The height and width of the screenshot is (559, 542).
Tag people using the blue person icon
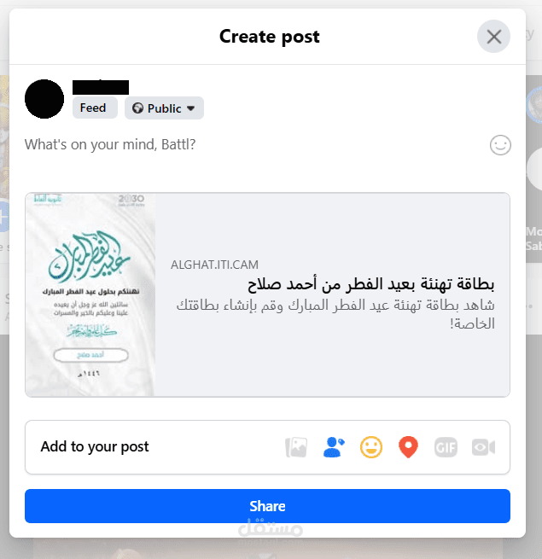(x=334, y=447)
